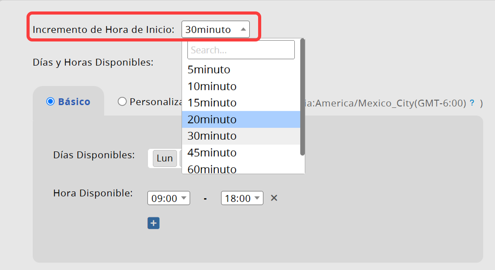Select the 60minuto list entry
Screen dimensions: 495x270
(241, 169)
